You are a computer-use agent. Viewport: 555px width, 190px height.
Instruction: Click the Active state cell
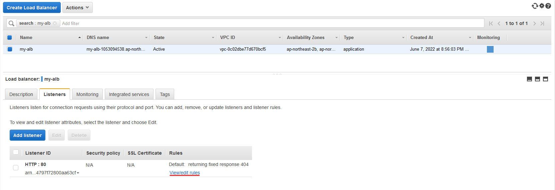(159, 49)
